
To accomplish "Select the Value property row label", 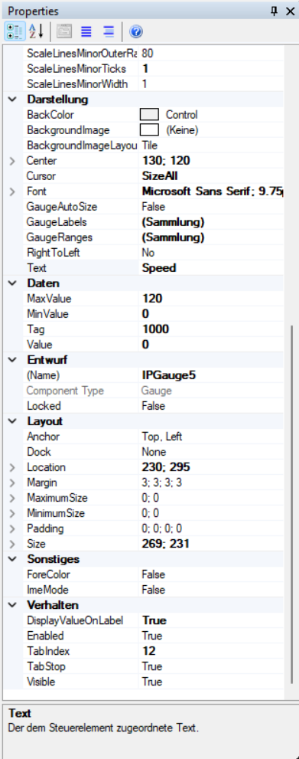I will pyautogui.click(x=40, y=345).
